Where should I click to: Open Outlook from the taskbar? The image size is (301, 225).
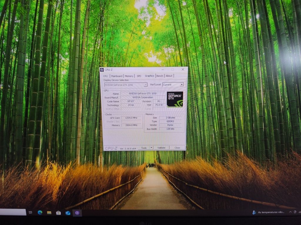click(68, 213)
